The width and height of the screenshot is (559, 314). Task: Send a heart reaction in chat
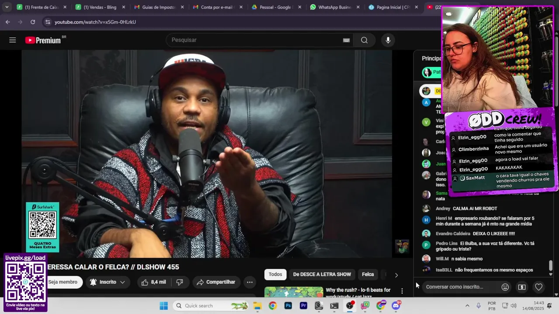(539, 287)
